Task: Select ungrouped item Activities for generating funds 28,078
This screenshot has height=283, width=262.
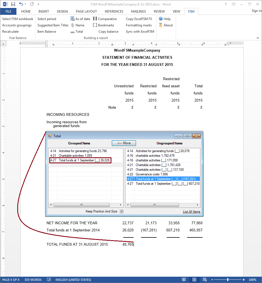Action: coord(163,151)
